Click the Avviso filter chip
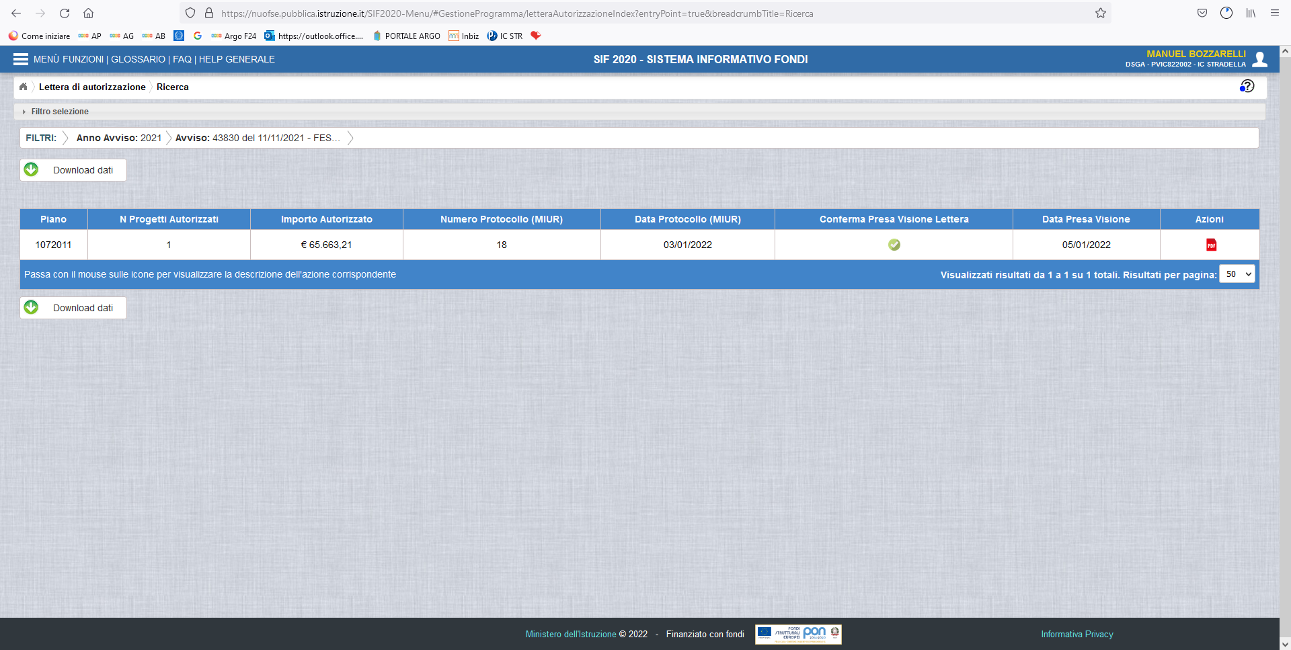Screen dimensions: 1291x650 click(258, 138)
